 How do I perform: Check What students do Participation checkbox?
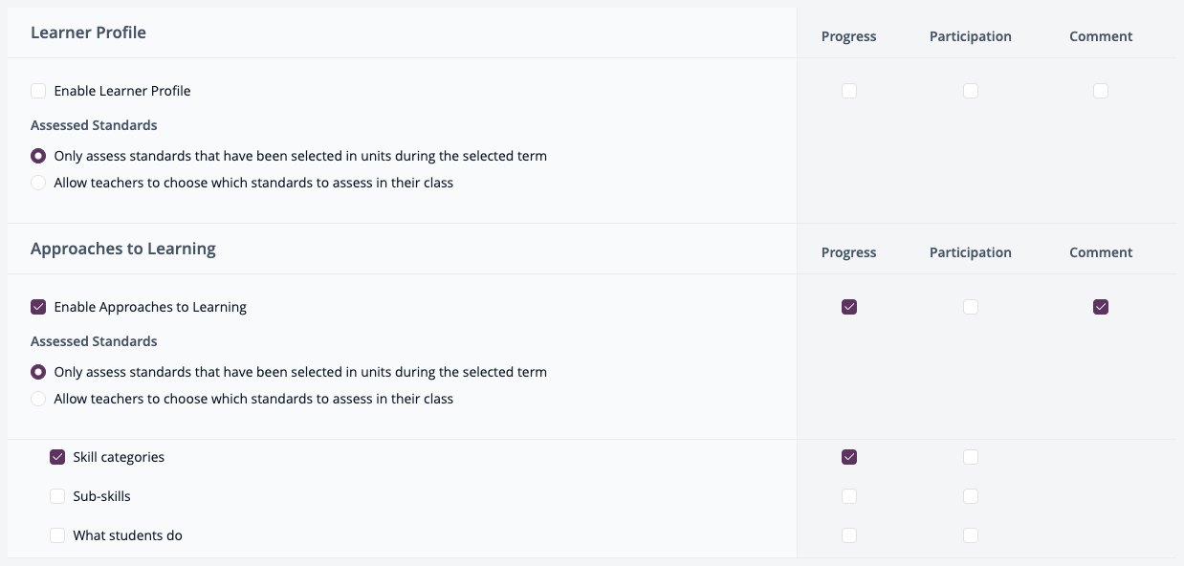click(x=971, y=535)
